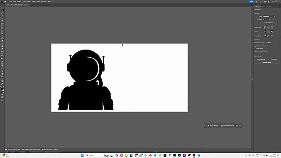Select the Ellipse tool

click(2, 28)
